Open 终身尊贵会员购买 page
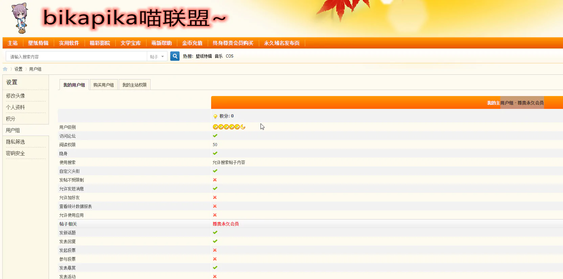The image size is (563, 279). tap(233, 43)
